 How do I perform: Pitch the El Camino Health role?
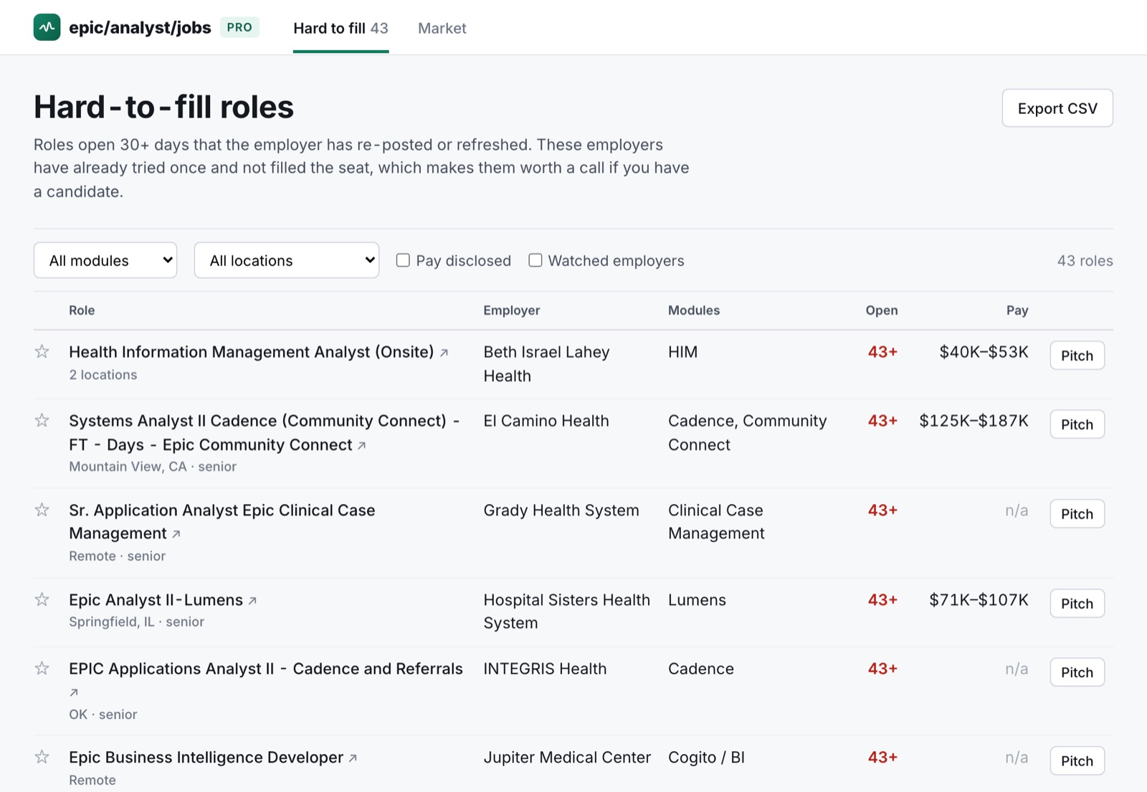click(1077, 424)
